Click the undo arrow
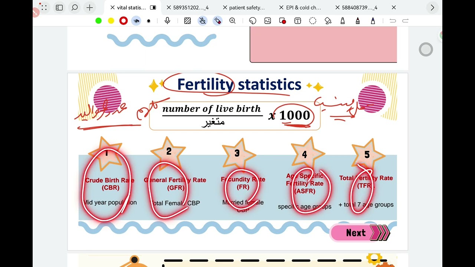The height and width of the screenshot is (267, 475). (393, 21)
